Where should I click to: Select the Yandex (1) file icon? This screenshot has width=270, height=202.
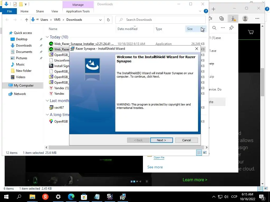click(x=51, y=88)
